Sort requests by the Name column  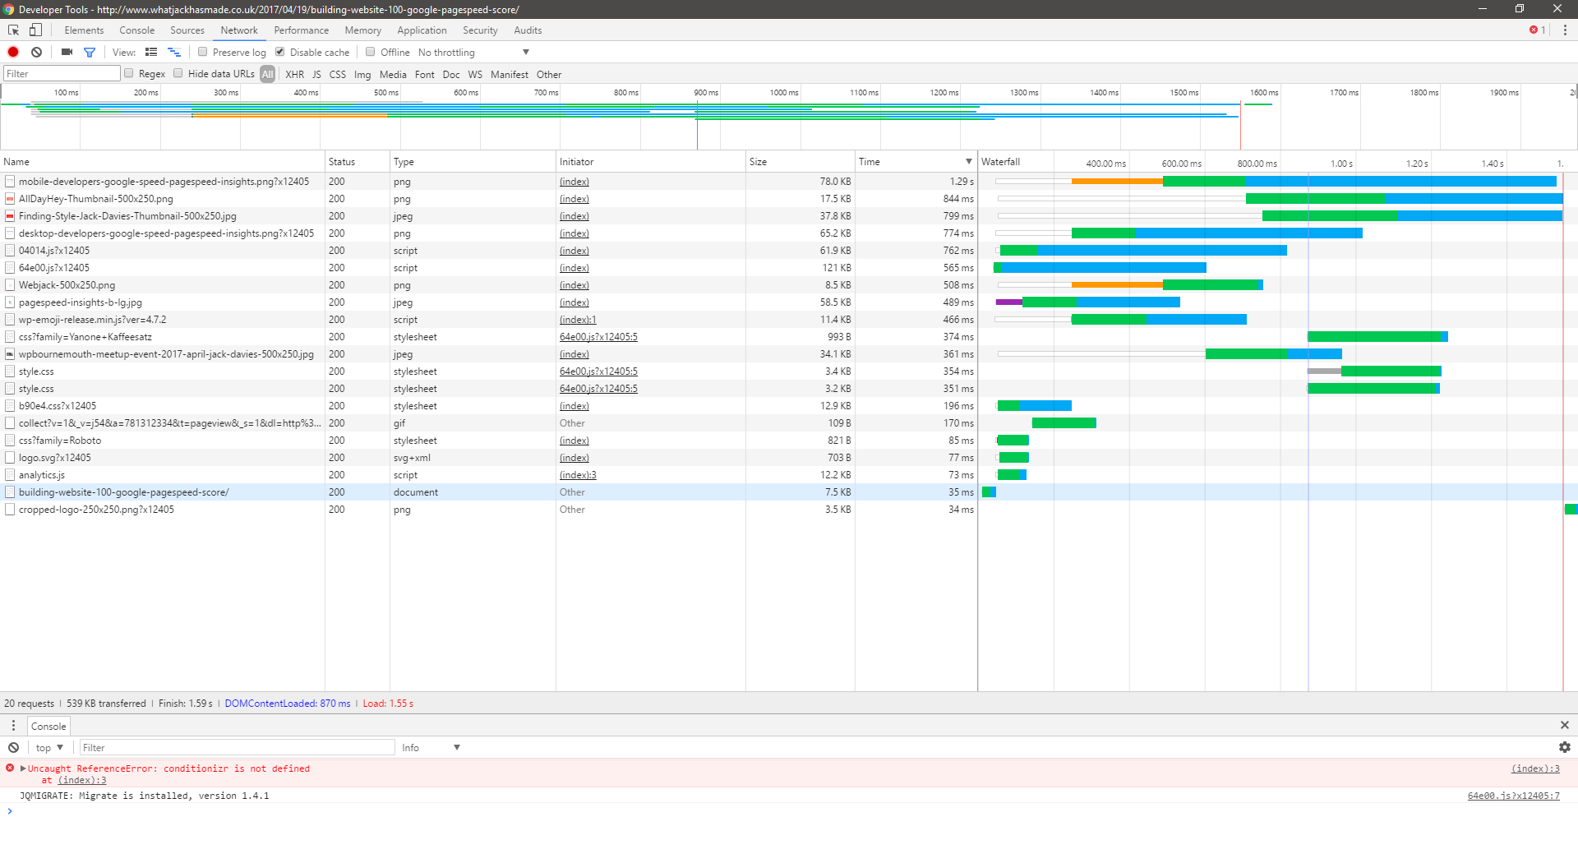pyautogui.click(x=162, y=161)
